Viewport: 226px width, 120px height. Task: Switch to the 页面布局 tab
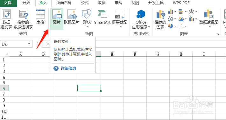(x=64, y=3)
